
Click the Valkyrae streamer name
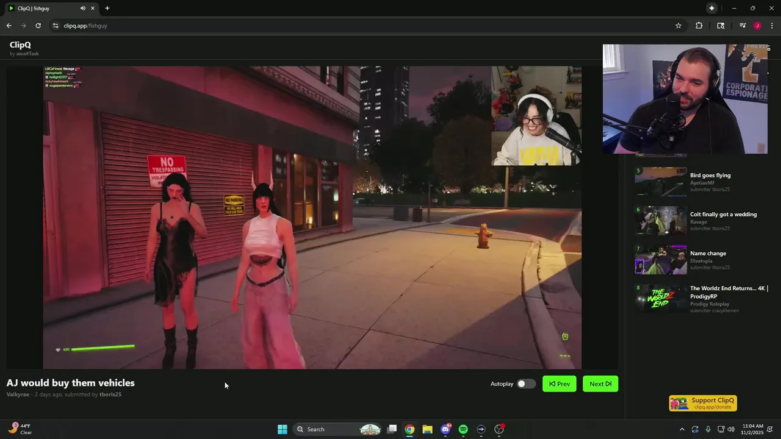click(18, 394)
